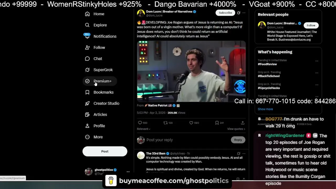The image size is (336, 189).
Task: Click Grok icon on The 33rd Bam reply
Action: (239, 154)
